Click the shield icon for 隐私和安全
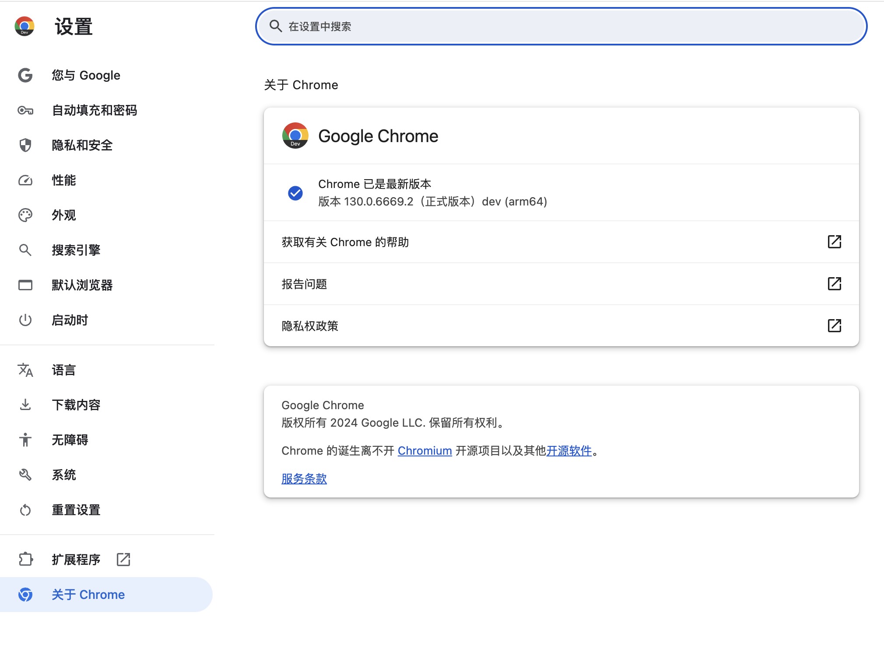This screenshot has height=647, width=884. (x=25, y=145)
